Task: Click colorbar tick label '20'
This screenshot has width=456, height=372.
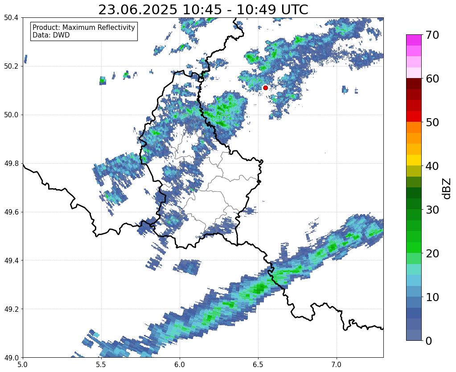Action: (431, 253)
